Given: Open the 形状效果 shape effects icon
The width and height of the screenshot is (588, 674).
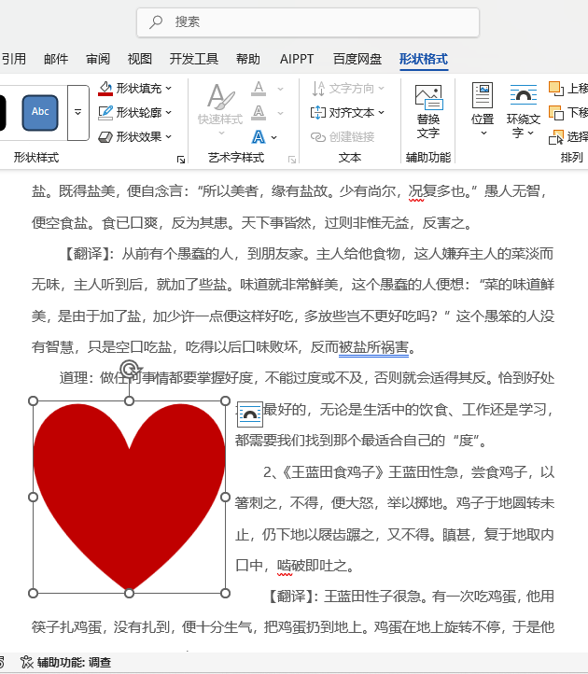Looking at the screenshot, I should [105, 137].
